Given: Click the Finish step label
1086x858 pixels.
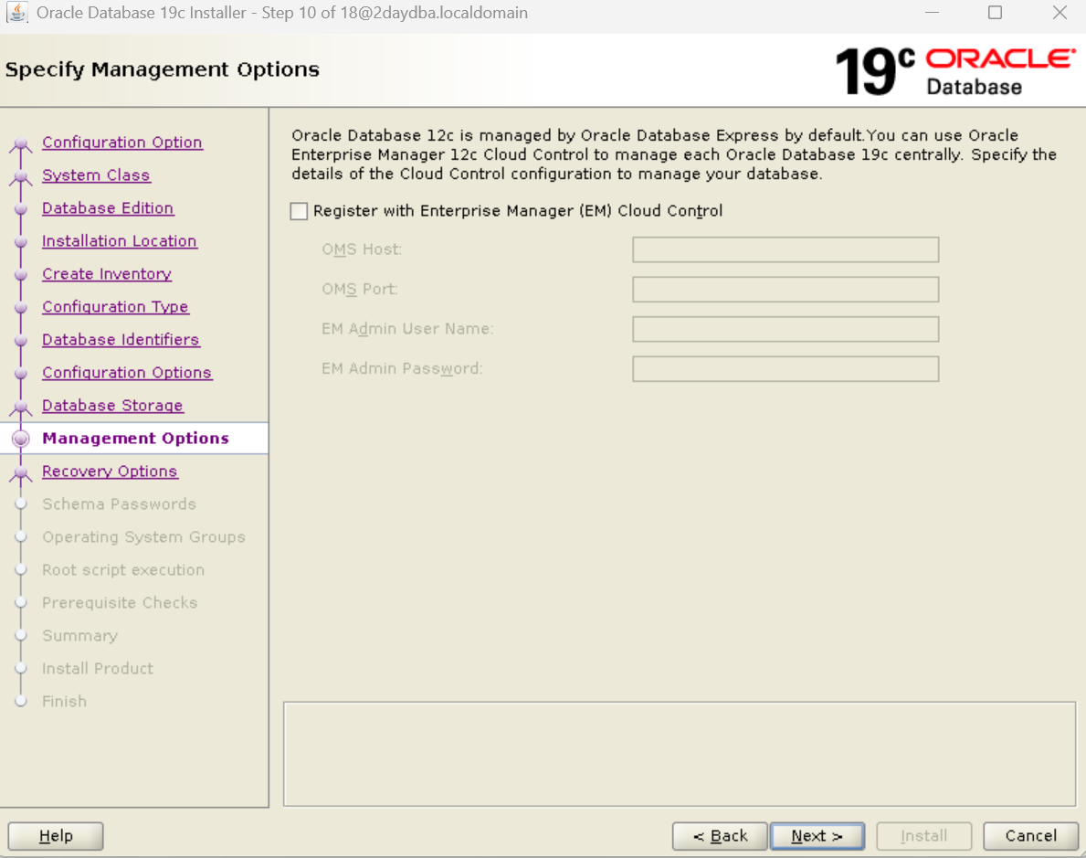Looking at the screenshot, I should point(65,702).
